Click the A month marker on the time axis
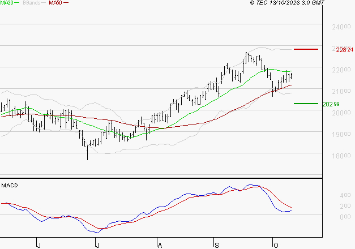 click(160, 246)
